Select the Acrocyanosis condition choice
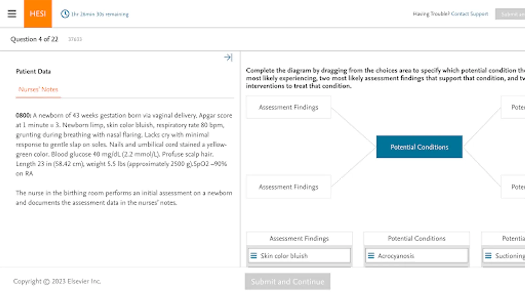 point(396,256)
